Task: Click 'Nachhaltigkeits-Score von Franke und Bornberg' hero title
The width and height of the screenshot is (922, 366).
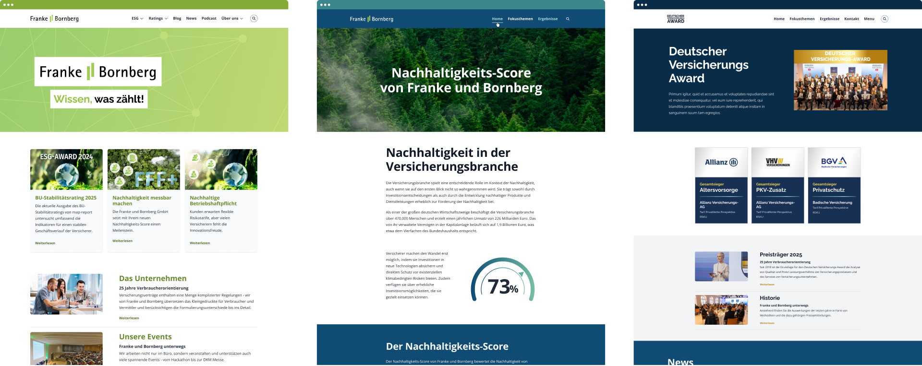Action: [x=461, y=80]
